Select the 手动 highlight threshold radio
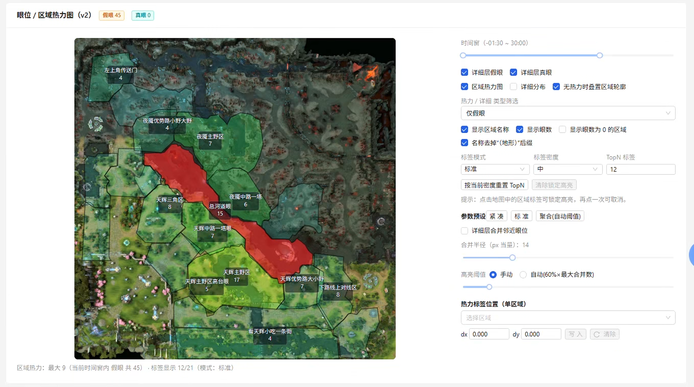The height and width of the screenshot is (387, 694). (493, 275)
